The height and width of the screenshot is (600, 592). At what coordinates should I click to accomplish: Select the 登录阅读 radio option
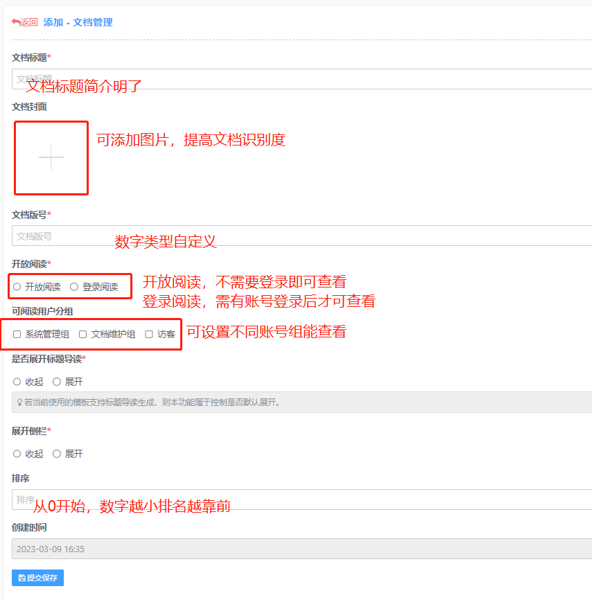click(74, 287)
